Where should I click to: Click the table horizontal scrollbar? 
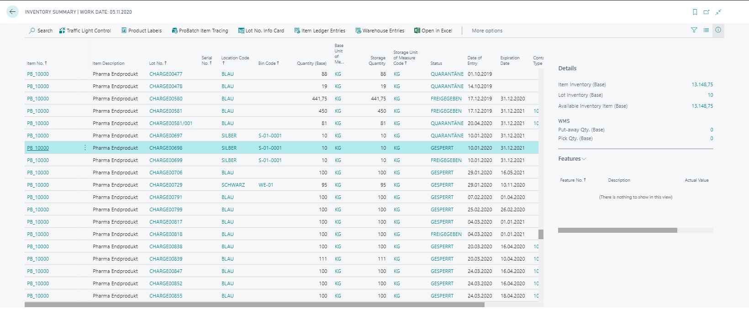click(254, 304)
